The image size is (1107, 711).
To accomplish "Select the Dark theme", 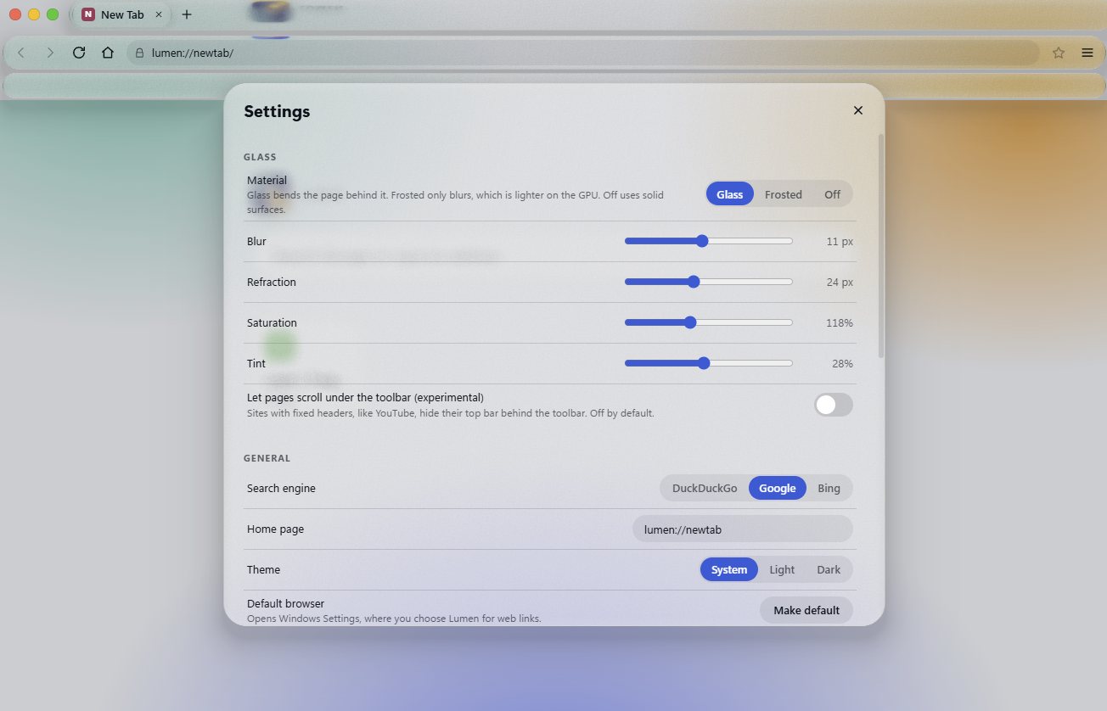I will click(829, 569).
